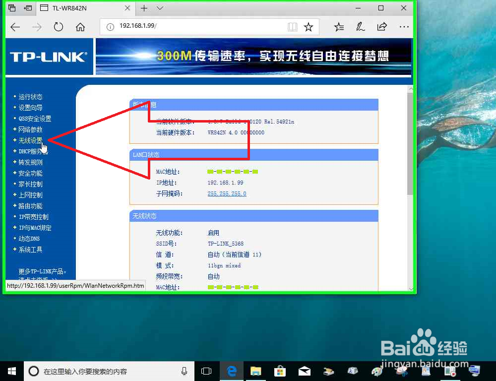
Task: Show tabs you've set aside
Action: click(12, 8)
